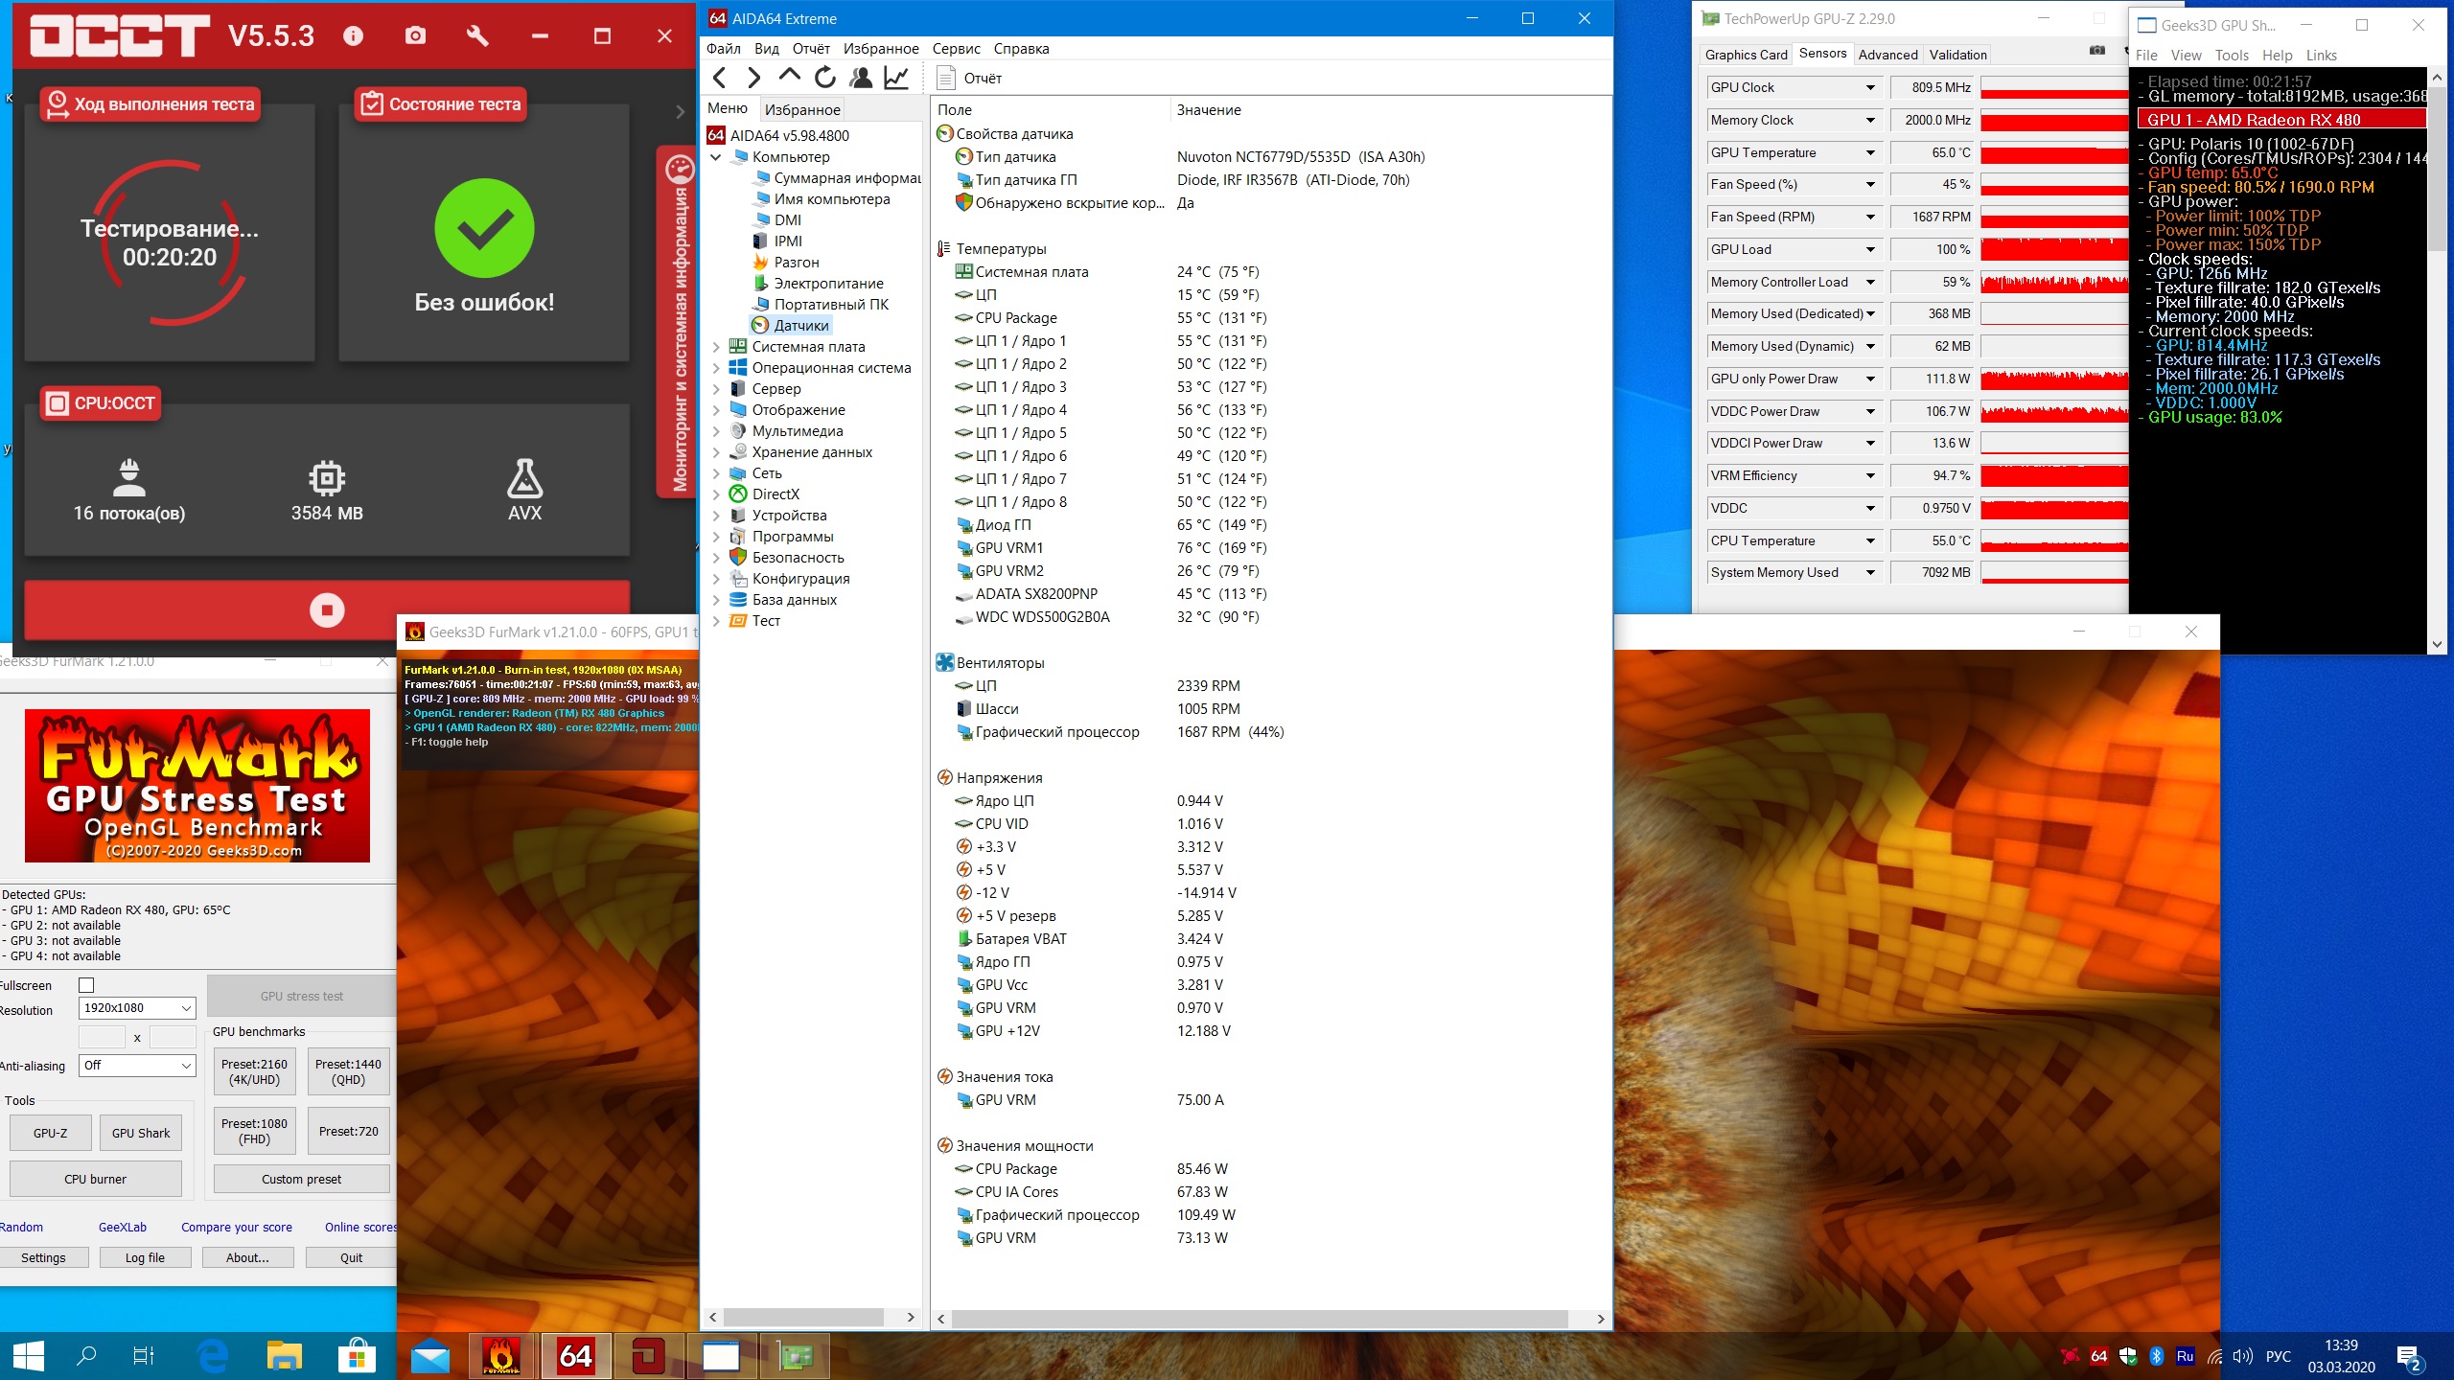Click AIDA64 user profile toolbar icon

point(861,78)
